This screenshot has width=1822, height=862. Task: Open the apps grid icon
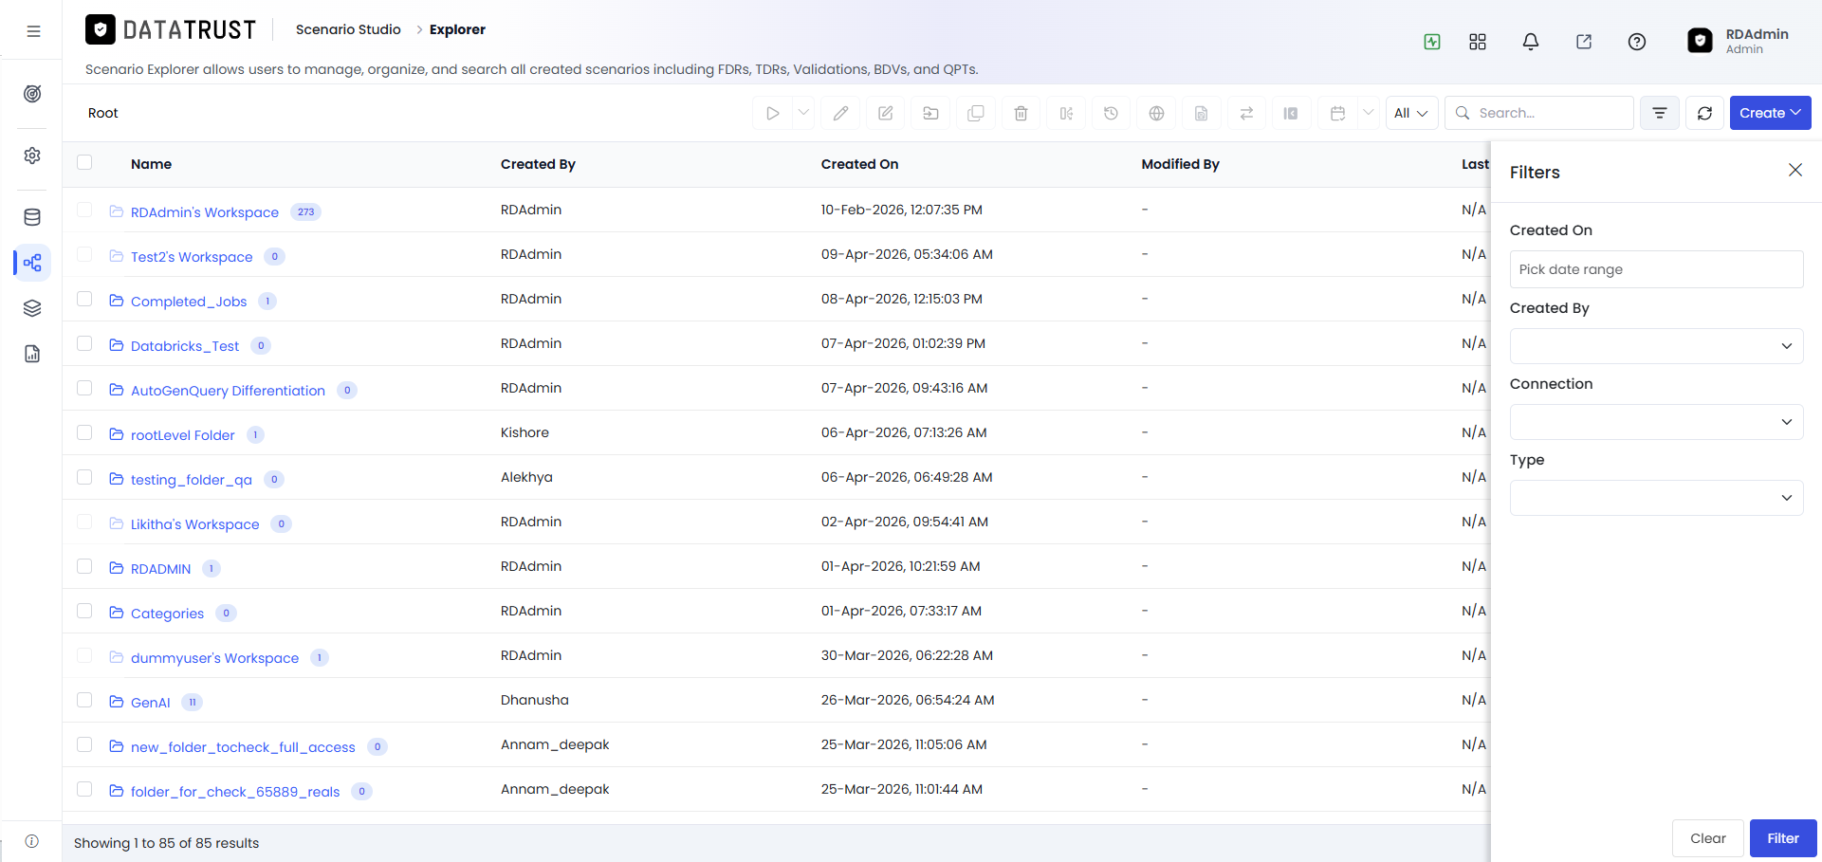tap(1478, 42)
